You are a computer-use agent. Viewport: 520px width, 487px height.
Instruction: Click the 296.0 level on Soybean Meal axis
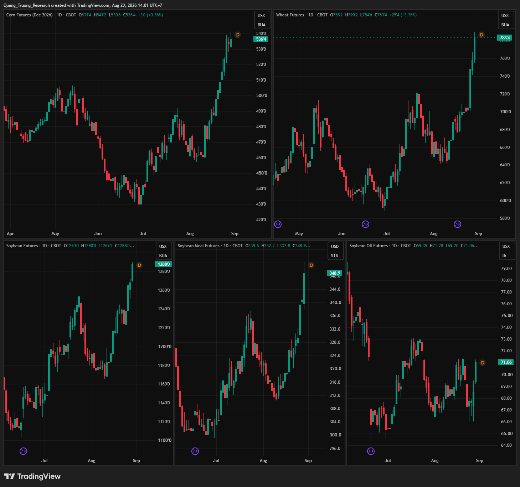pyautogui.click(x=335, y=449)
